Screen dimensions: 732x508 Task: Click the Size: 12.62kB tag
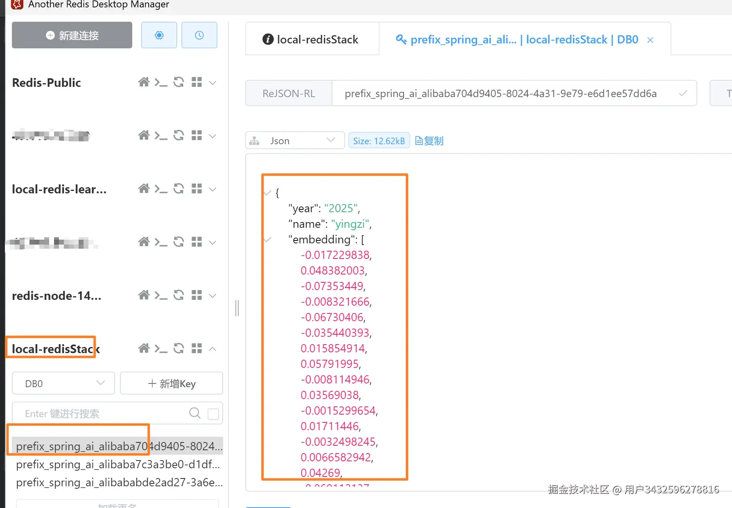[x=379, y=141]
